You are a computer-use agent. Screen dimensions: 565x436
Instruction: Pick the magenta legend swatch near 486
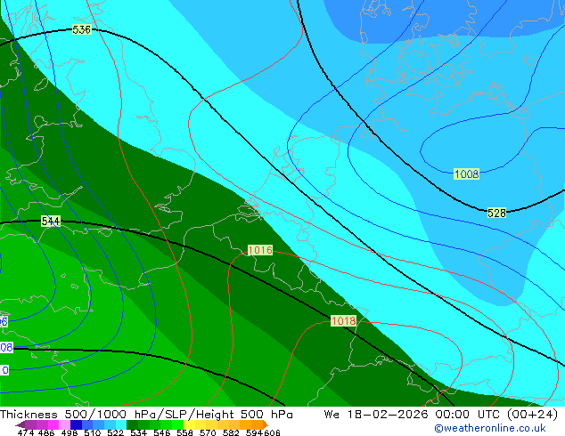[53, 424]
